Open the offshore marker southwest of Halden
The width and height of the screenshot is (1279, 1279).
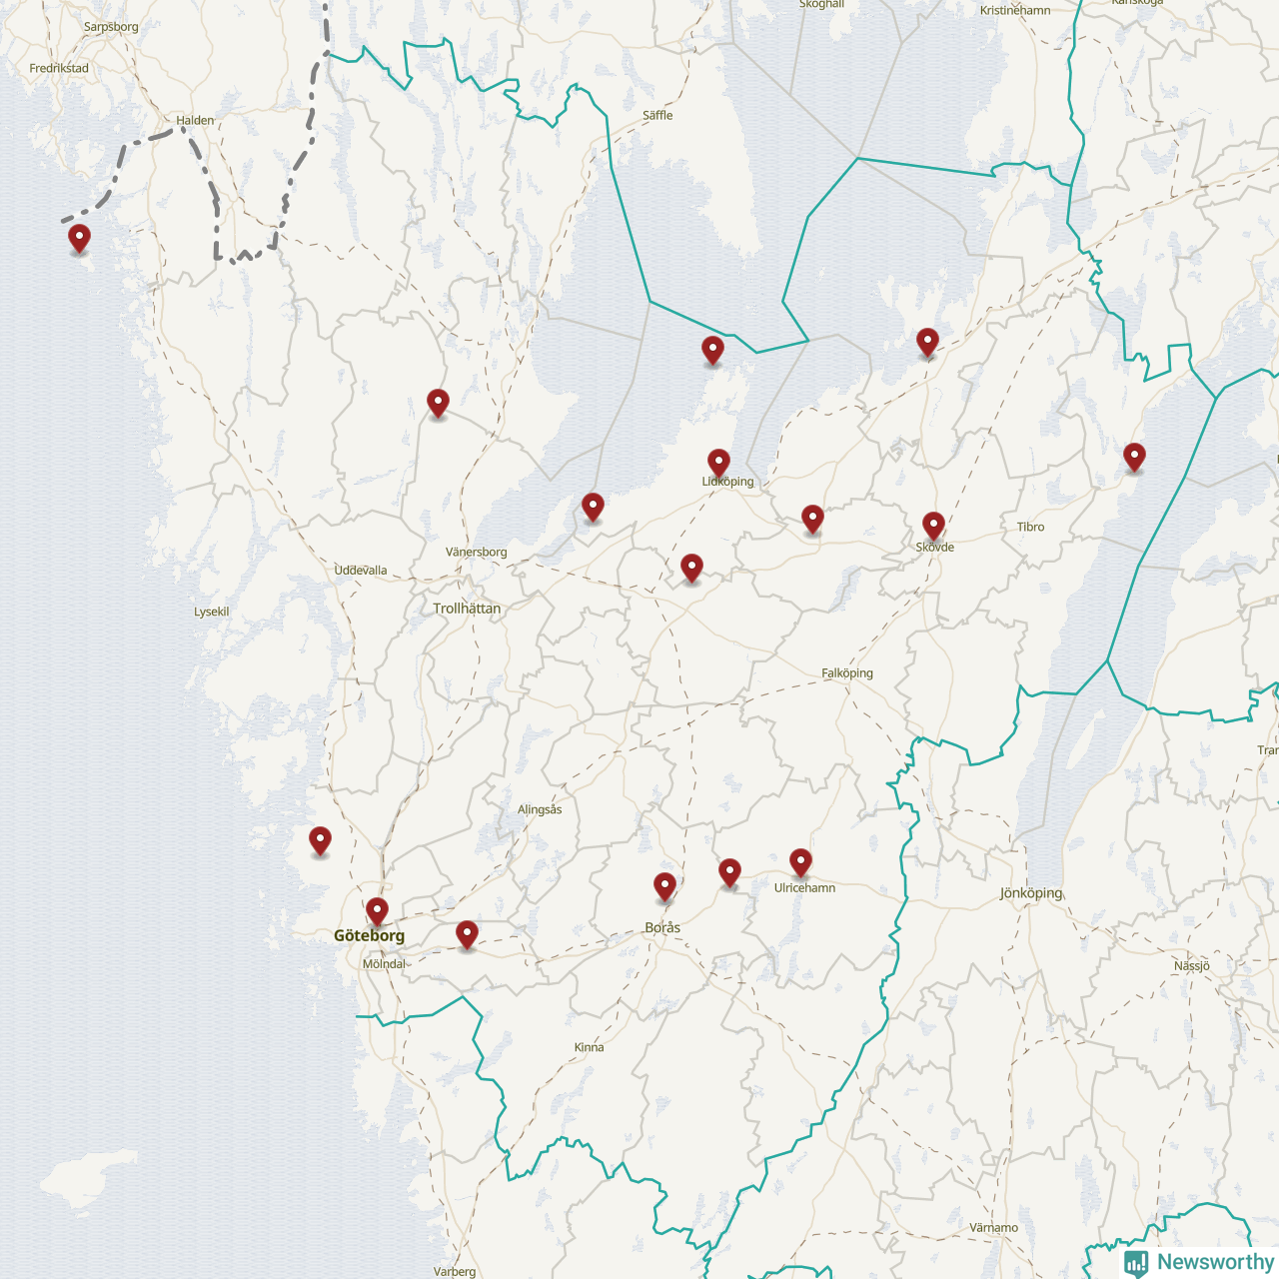click(79, 238)
